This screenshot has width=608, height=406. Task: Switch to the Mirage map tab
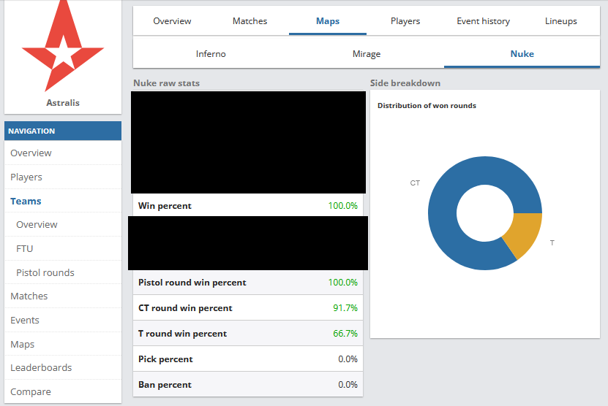click(366, 54)
